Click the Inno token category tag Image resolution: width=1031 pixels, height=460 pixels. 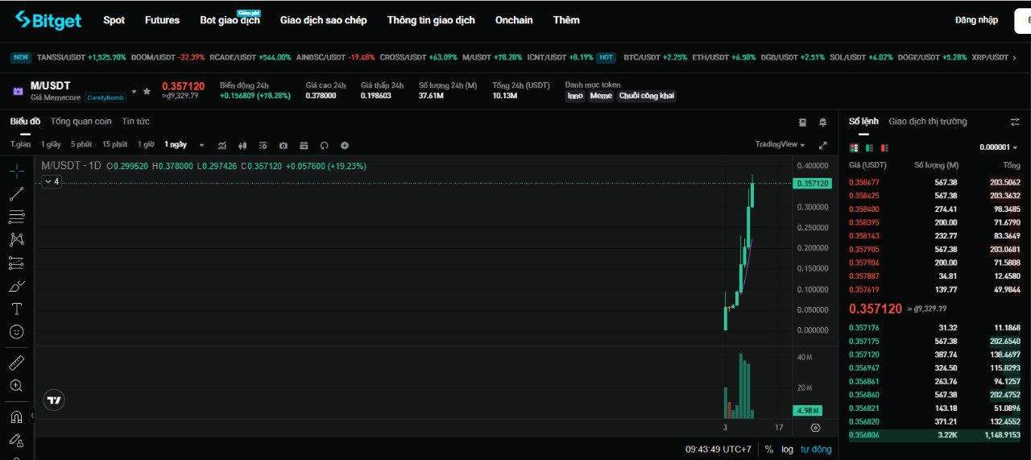tap(575, 96)
